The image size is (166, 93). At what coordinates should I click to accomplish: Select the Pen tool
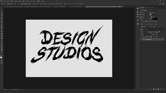(x=2, y=40)
